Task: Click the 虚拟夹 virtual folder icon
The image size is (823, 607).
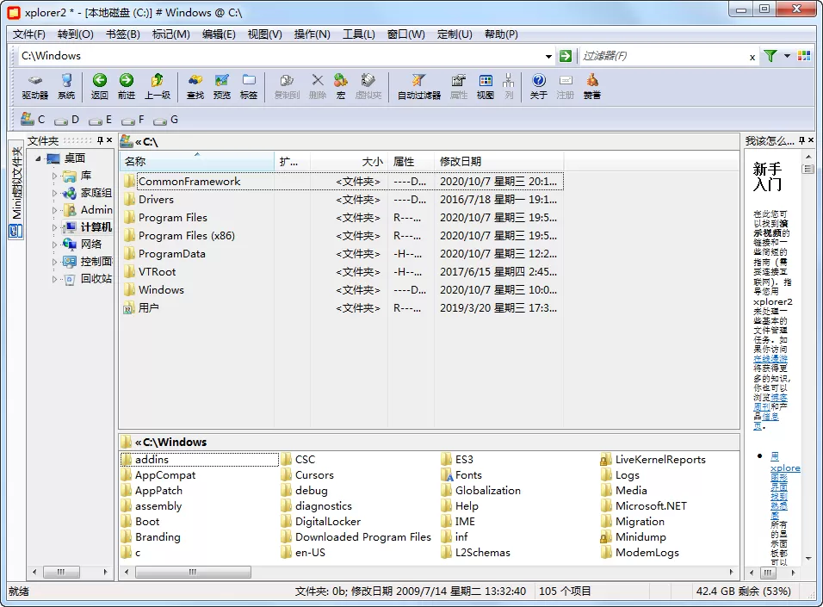Action: pyautogui.click(x=368, y=87)
